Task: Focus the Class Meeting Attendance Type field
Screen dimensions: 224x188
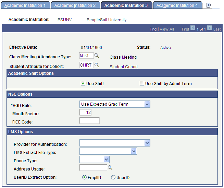Action: click(x=86, y=55)
